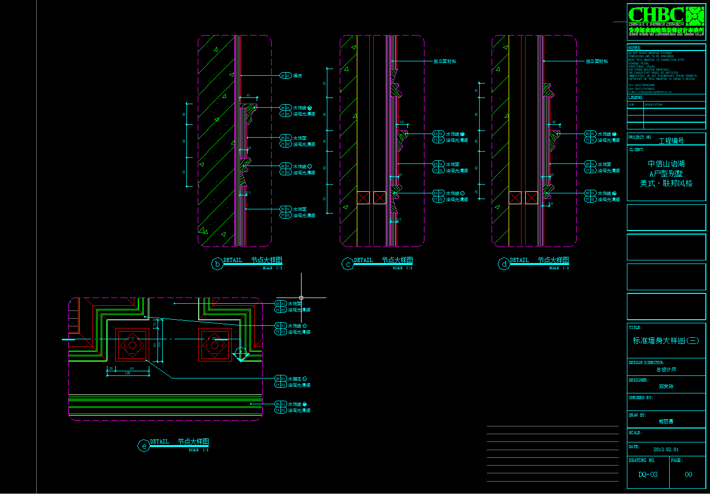Viewport: 710px width, 494px height.
Task: Click the title text 标准墙身大样图(三)
Action: 666,340
